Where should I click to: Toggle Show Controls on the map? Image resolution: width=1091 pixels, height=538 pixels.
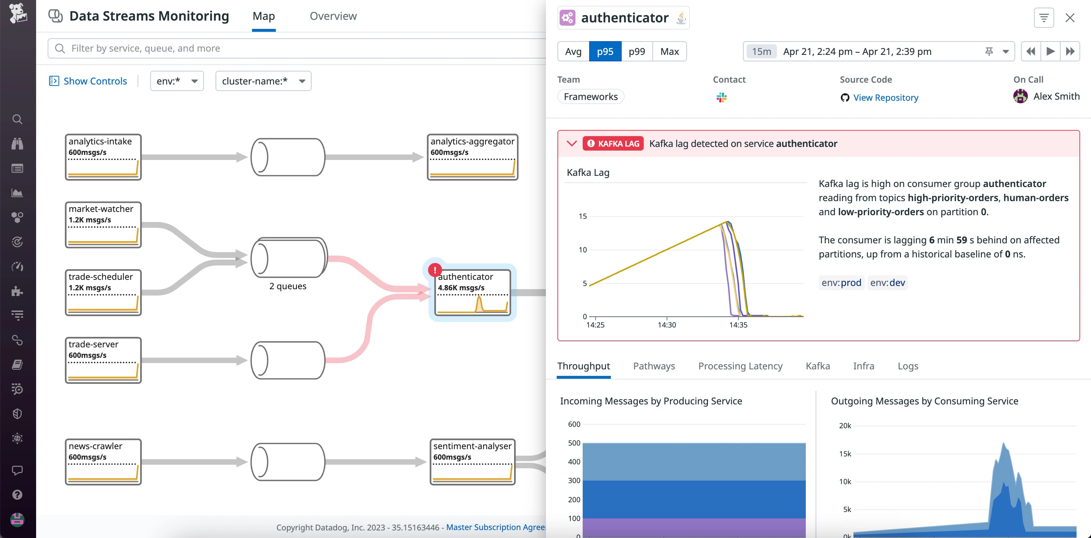click(x=88, y=81)
